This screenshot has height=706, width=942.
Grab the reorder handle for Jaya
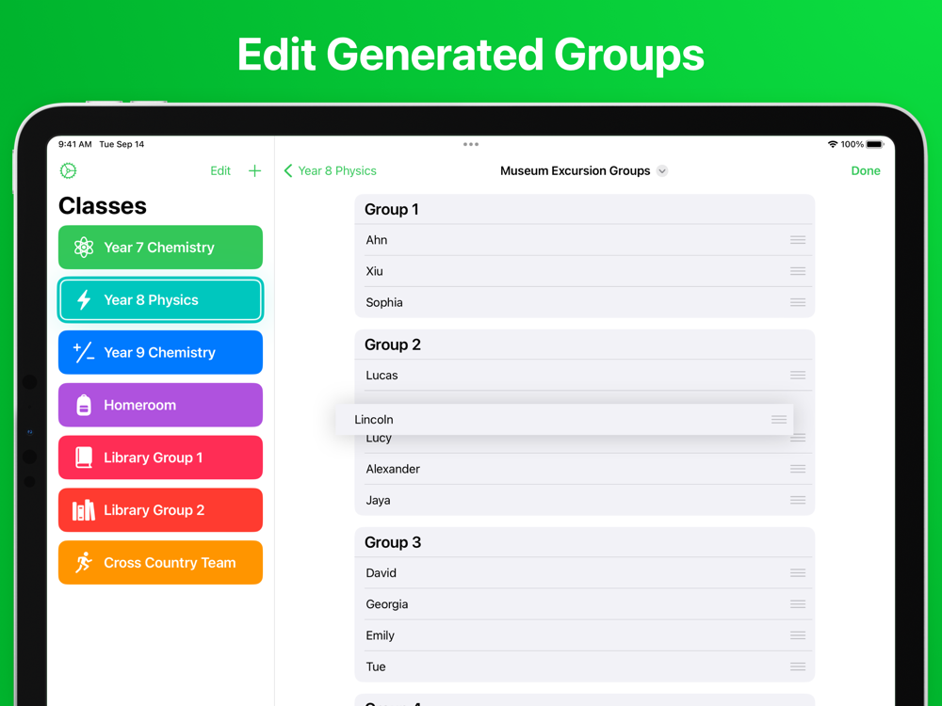798,500
